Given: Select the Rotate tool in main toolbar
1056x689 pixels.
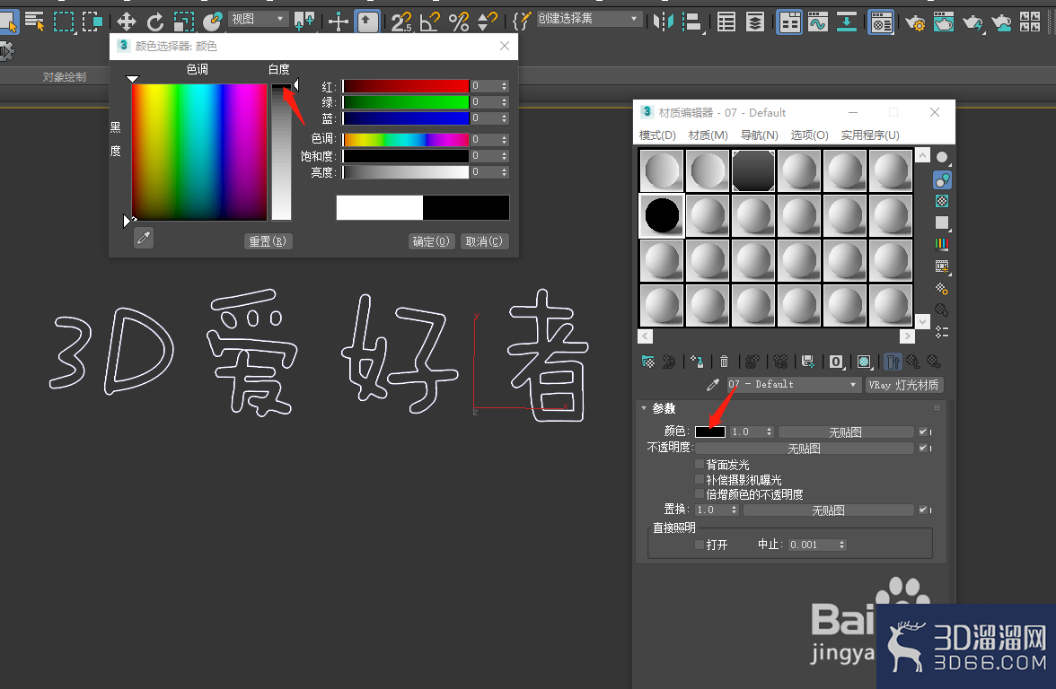Looking at the screenshot, I should [x=154, y=22].
